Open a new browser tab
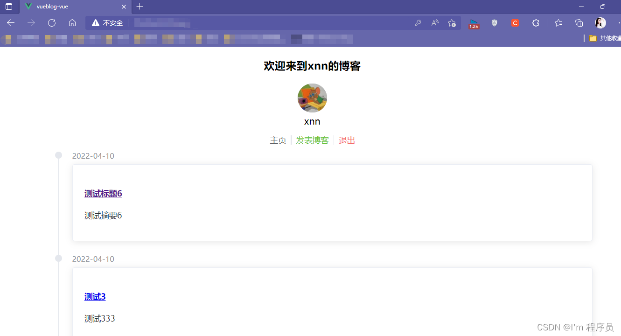Viewport: 621px width, 336px height. pos(140,7)
